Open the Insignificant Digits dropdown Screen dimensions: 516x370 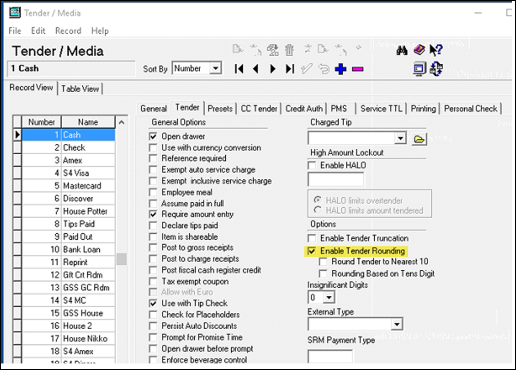(x=329, y=298)
